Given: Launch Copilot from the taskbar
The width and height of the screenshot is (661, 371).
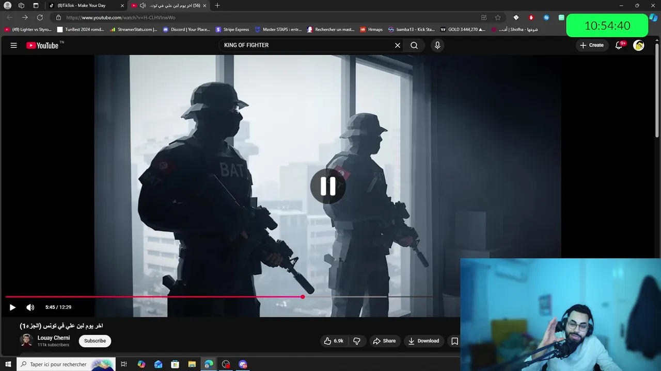Looking at the screenshot, I should (141, 364).
